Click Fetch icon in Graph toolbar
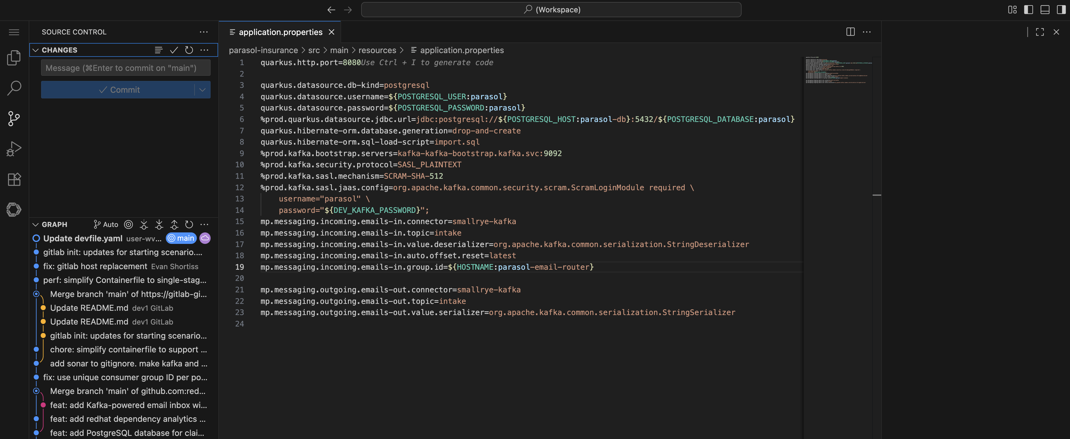 pos(144,224)
